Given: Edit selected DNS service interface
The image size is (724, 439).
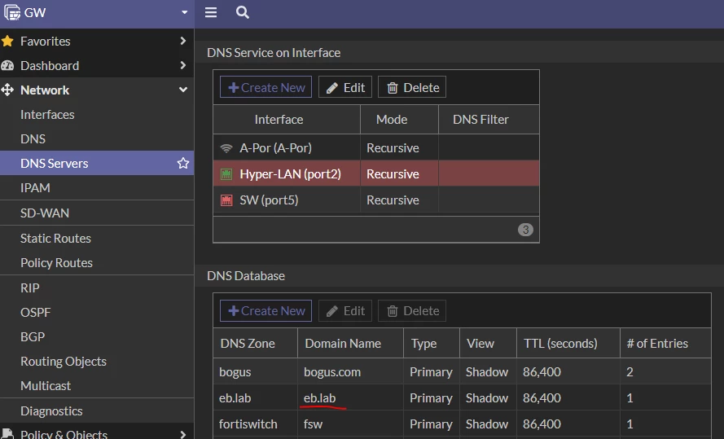Looking at the screenshot, I should 345,87.
